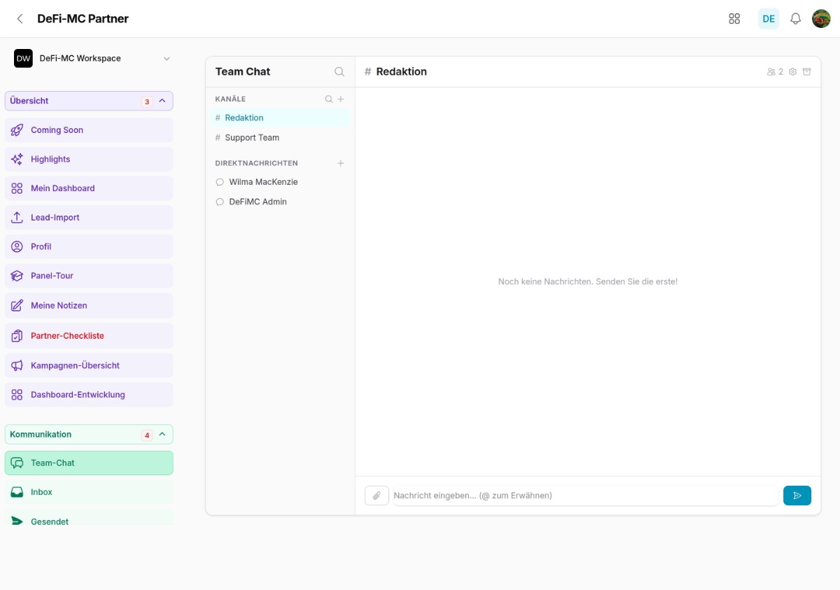Open Dashboard-Entwicklung
Screen dimensions: 840x590
pyautogui.click(x=89, y=395)
